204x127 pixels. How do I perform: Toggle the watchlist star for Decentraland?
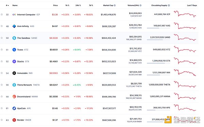click(2, 96)
